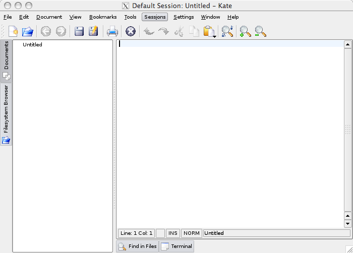Image resolution: width=353 pixels, height=253 pixels.
Task: Zoom out with the minus magnifier icon
Action: point(261,31)
